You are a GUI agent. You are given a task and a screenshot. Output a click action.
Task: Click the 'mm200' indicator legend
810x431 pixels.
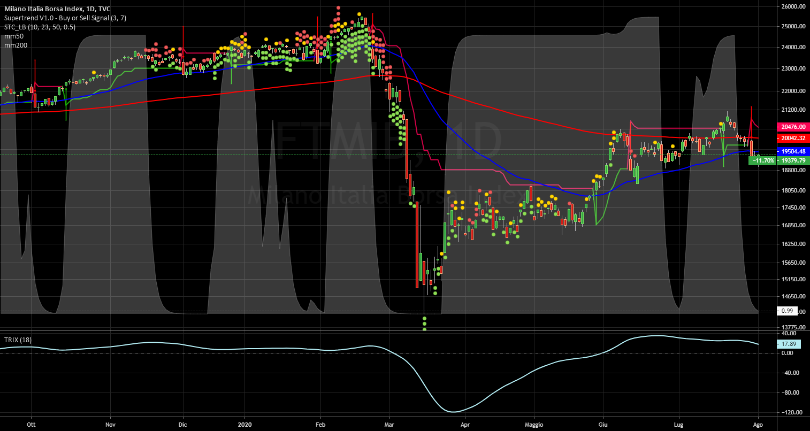coord(14,45)
